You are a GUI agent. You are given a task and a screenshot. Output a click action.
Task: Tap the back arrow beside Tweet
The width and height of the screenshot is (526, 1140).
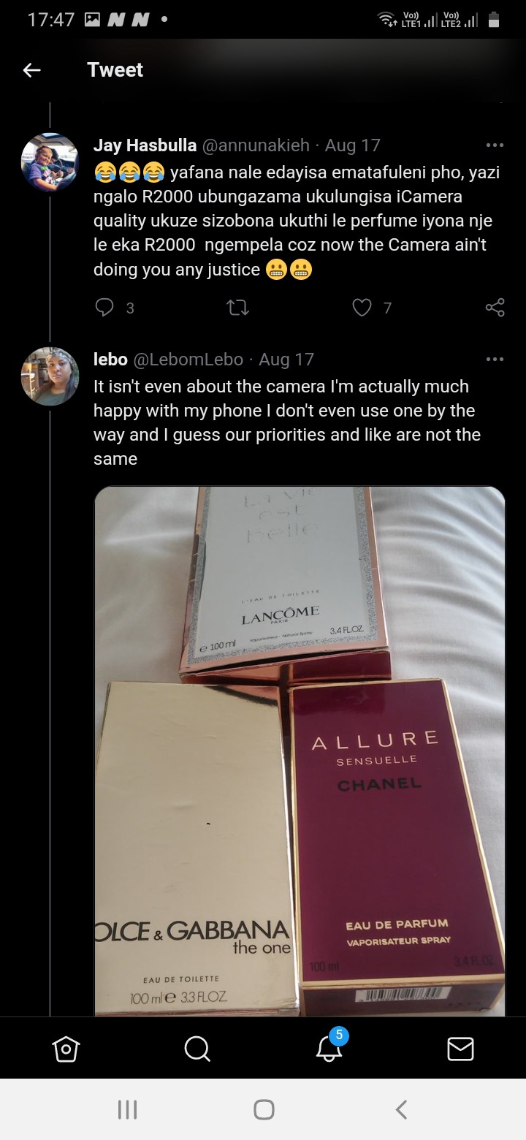pos(31,70)
